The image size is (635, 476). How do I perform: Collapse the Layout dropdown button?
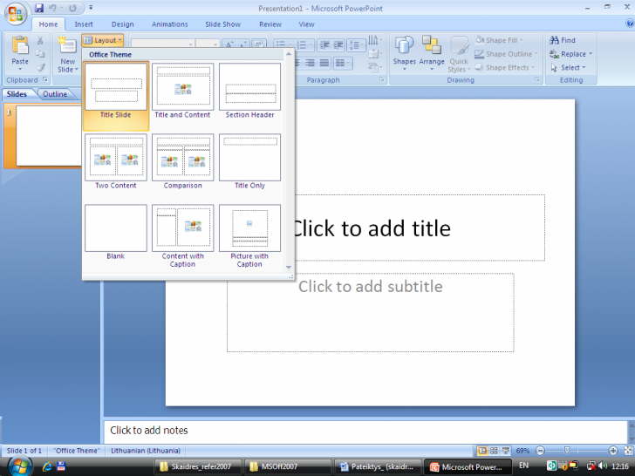pos(103,40)
